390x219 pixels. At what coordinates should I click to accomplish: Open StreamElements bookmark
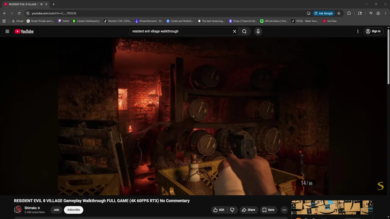pos(149,21)
